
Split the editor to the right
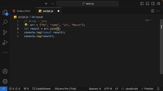[153, 11]
